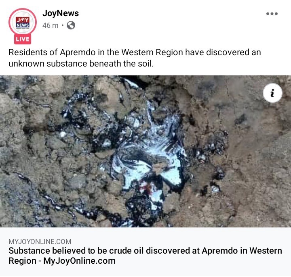Open the JoyNews profile picture
The image size is (291, 277).
pyautogui.click(x=23, y=22)
